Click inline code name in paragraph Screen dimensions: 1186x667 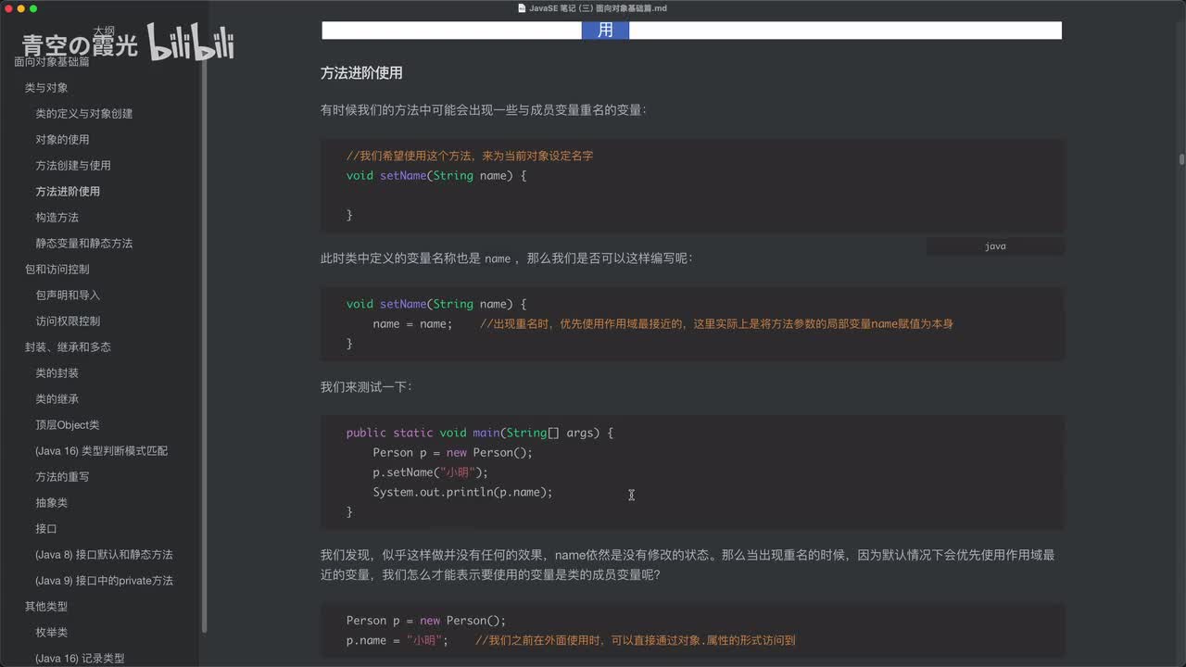coord(498,259)
